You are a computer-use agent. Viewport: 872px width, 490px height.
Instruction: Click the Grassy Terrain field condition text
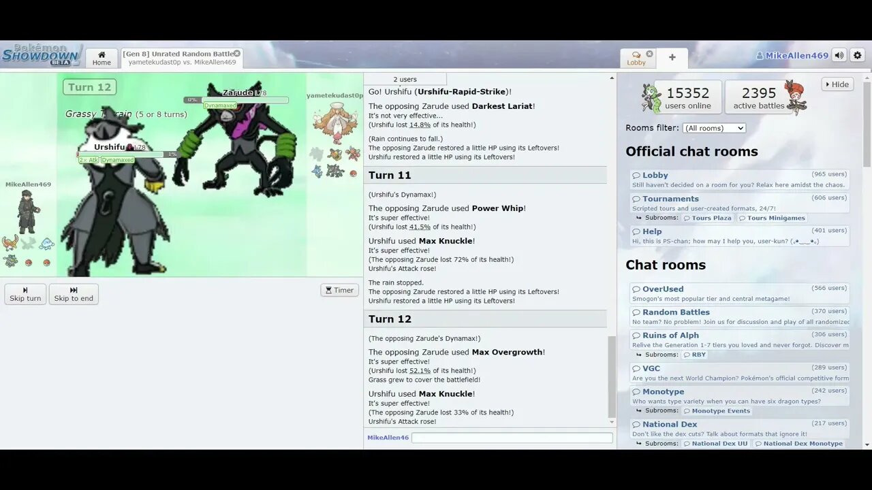pyautogui.click(x=126, y=114)
